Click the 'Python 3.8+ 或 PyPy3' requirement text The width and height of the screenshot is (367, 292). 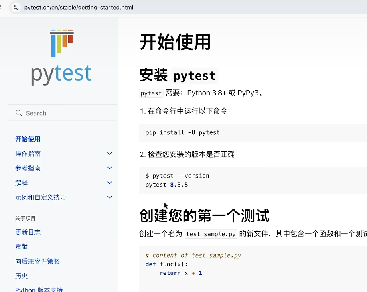tap(223, 93)
